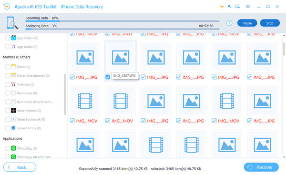Select the Memos & Others section header
The width and height of the screenshot is (286, 175).
tap(17, 57)
